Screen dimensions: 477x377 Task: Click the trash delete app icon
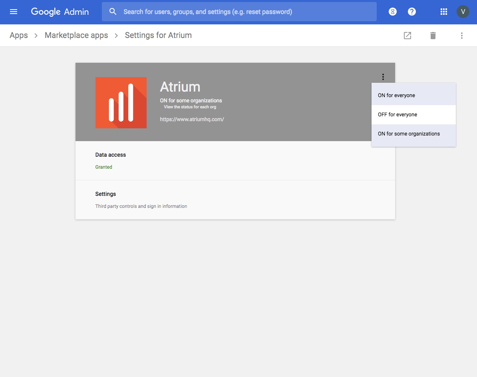click(x=433, y=36)
